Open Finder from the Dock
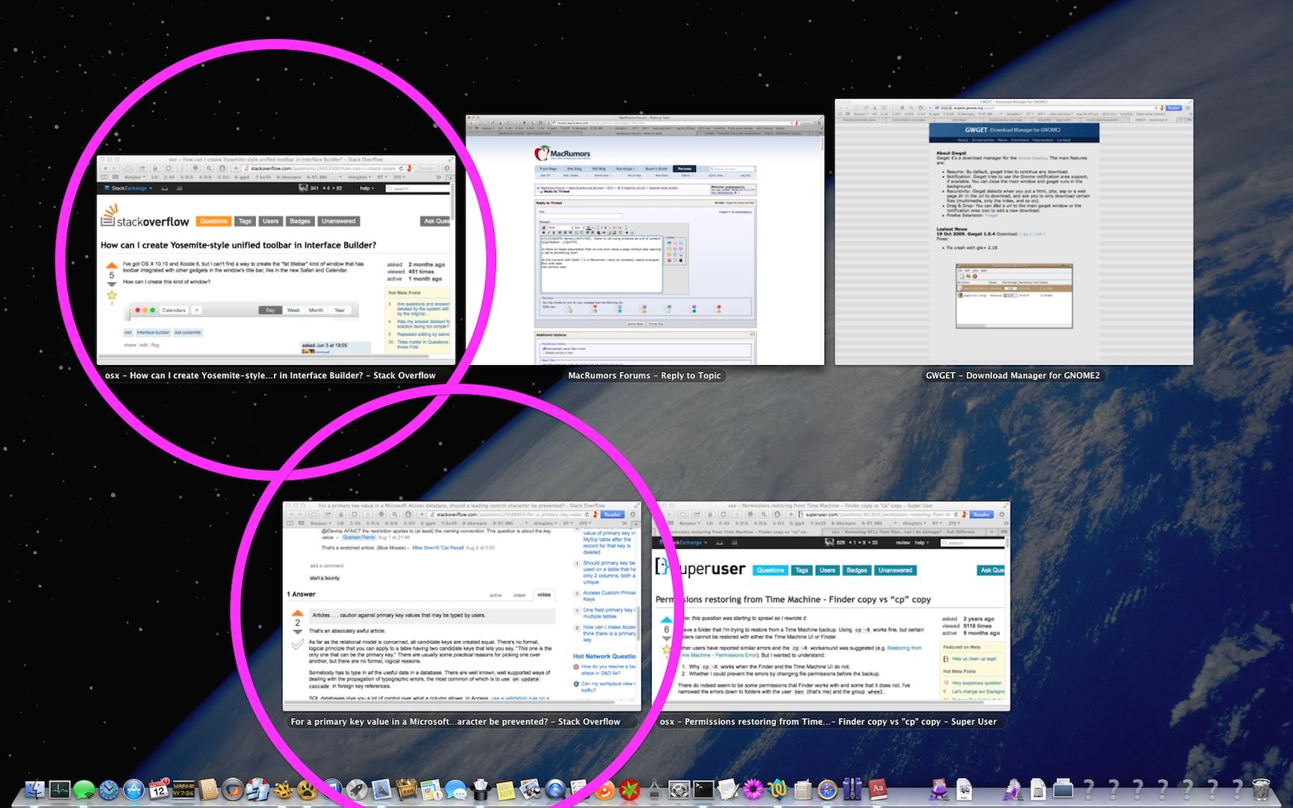 click(34, 789)
